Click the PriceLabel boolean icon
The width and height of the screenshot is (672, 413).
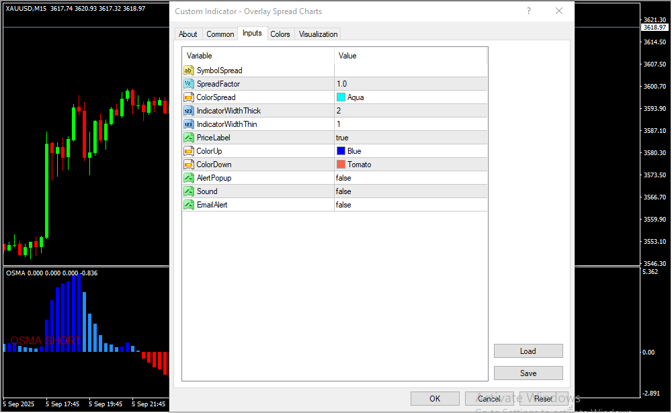click(189, 138)
